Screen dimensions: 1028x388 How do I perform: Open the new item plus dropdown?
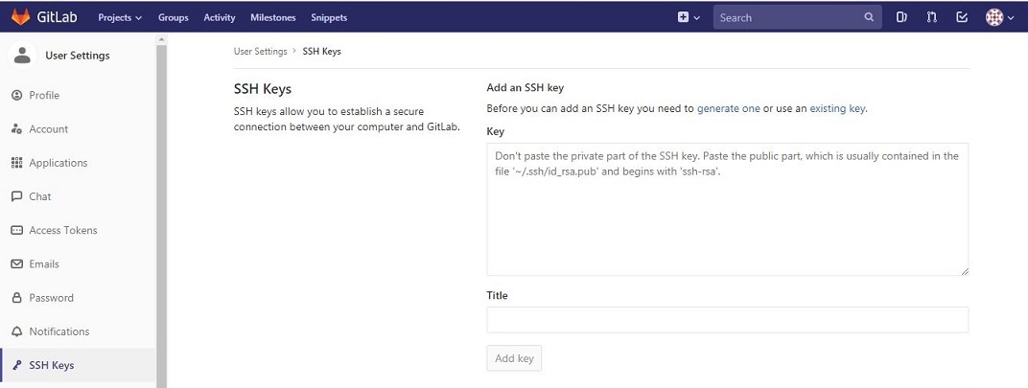(689, 17)
